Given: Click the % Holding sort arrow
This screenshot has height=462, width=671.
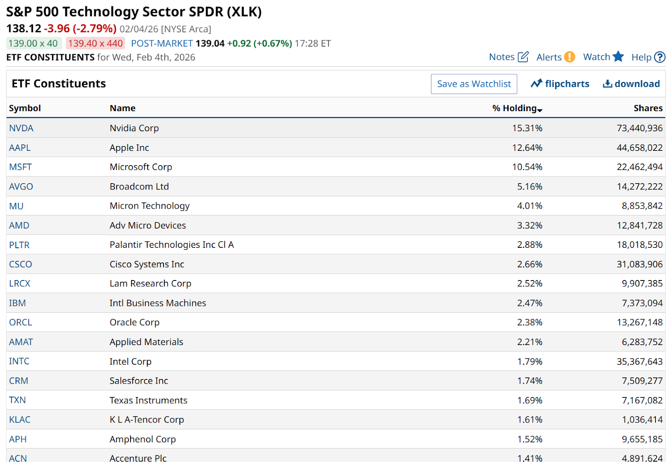Looking at the screenshot, I should [540, 110].
